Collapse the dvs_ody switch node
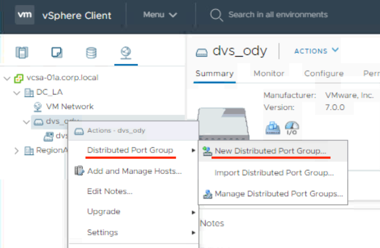The image size is (380, 248). coord(26,122)
